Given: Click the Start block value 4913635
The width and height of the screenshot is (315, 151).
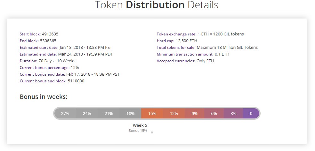Looking at the screenshot, I should [50, 34].
